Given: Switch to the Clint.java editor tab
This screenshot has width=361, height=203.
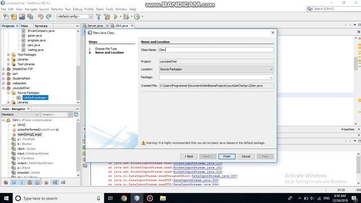Looking at the screenshot, I should [122, 26].
